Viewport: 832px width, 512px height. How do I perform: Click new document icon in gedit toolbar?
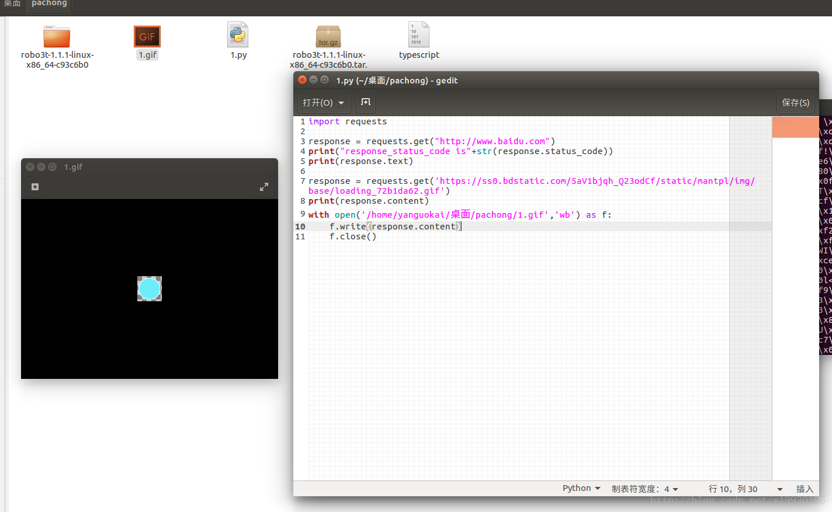[366, 102]
